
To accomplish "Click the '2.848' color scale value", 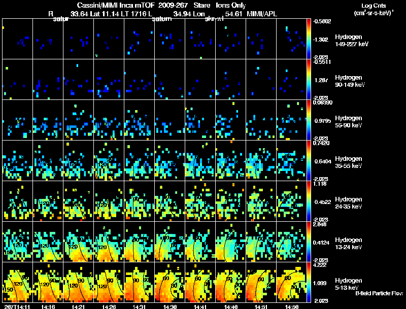I will point(320,224).
